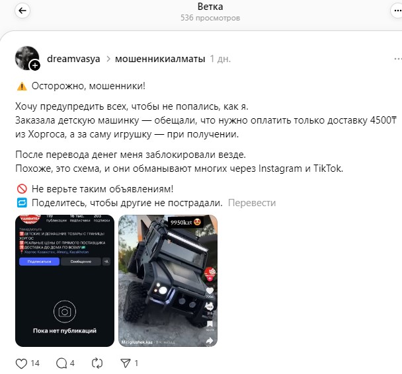Go back using the arrow button
The image size is (402, 374).
click(22, 11)
